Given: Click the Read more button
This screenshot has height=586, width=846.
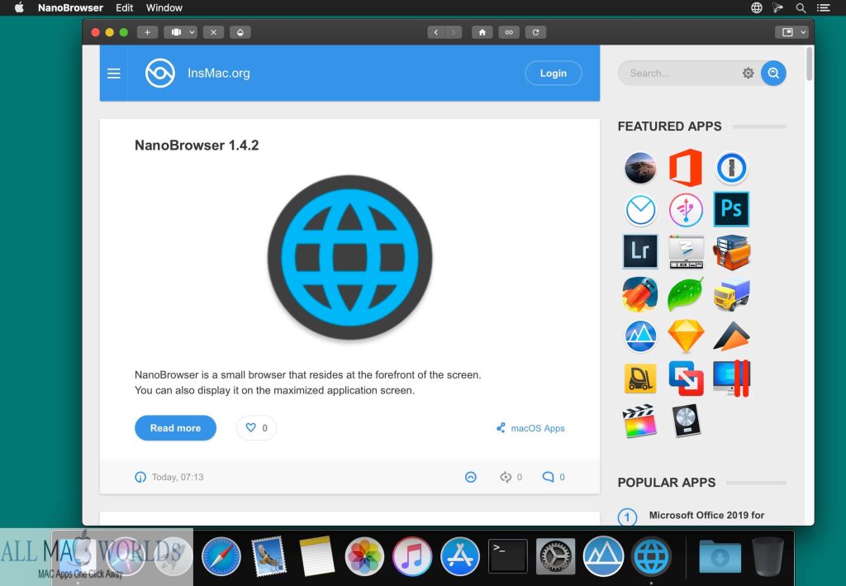Looking at the screenshot, I should tap(175, 428).
